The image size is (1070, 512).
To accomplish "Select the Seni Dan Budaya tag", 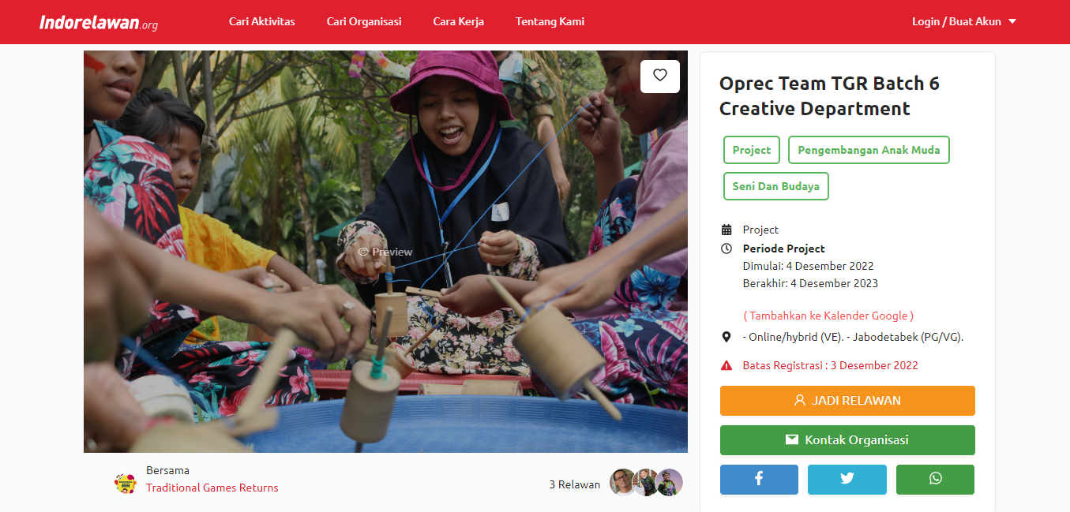I will tap(775, 187).
